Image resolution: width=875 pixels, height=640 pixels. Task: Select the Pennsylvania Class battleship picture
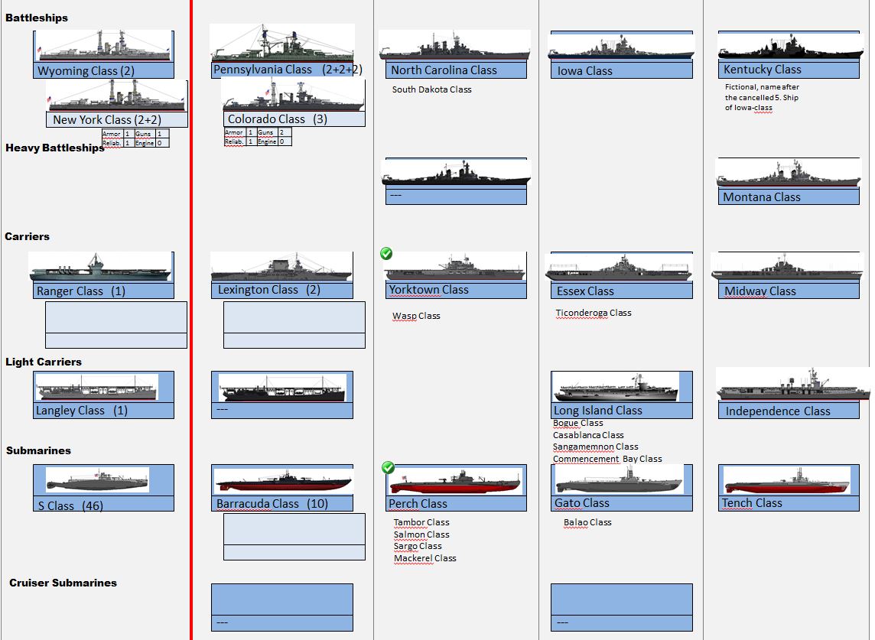tap(281, 44)
